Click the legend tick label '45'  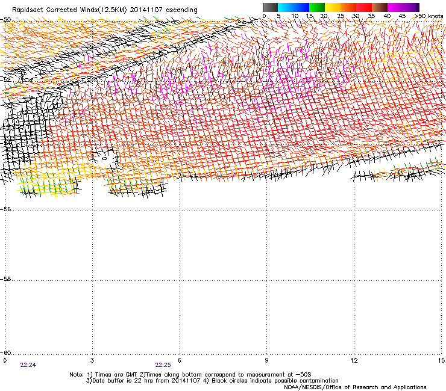click(402, 16)
